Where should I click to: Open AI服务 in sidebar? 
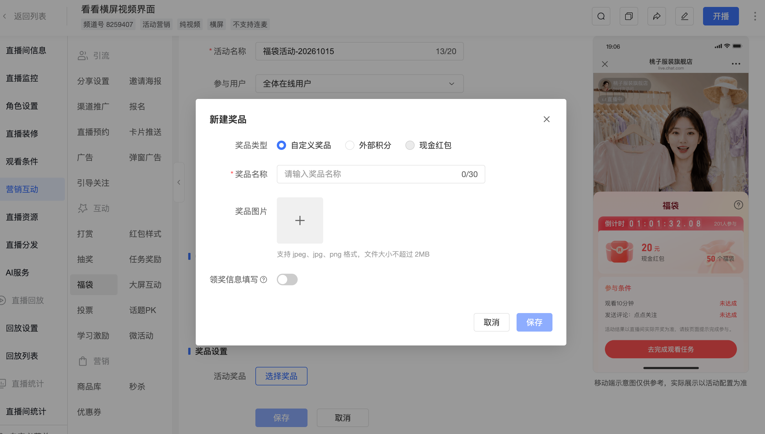pos(18,273)
